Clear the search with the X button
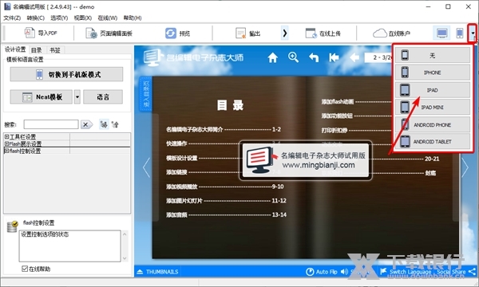The width and height of the screenshot is (479, 287). coord(86,124)
